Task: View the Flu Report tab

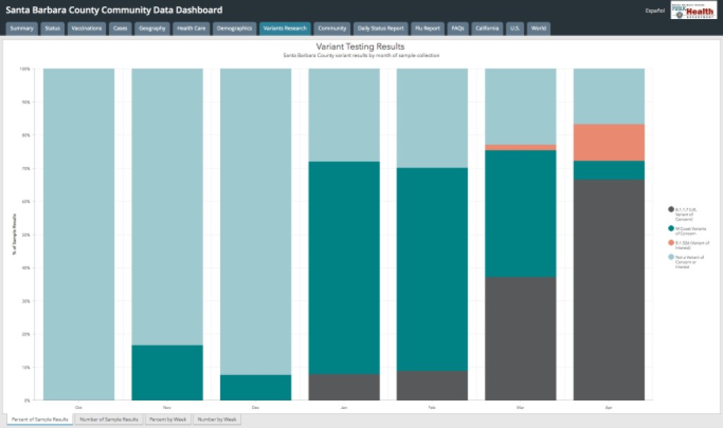Action: coord(428,28)
